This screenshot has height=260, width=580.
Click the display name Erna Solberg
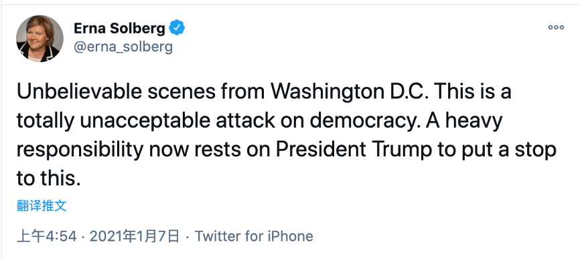pos(119,28)
